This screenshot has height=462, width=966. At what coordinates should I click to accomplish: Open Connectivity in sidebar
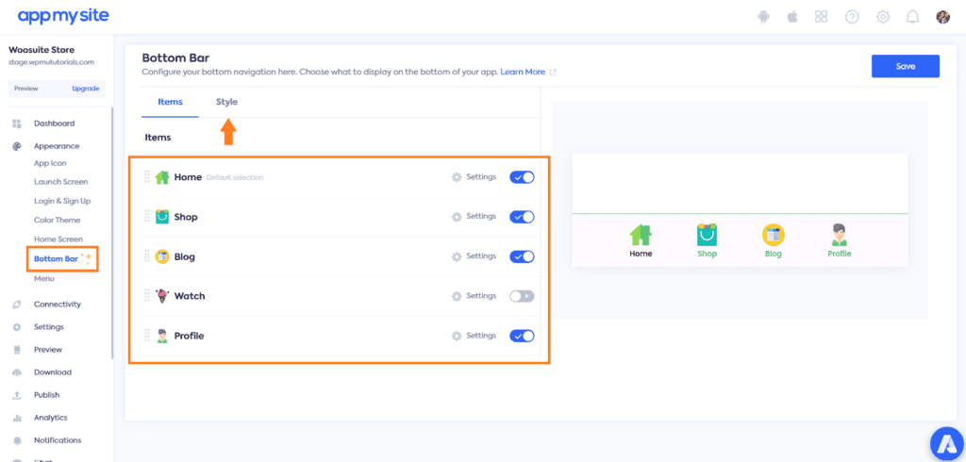point(58,305)
